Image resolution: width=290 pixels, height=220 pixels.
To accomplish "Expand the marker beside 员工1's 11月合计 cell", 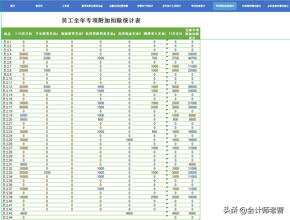I will pos(167,41).
